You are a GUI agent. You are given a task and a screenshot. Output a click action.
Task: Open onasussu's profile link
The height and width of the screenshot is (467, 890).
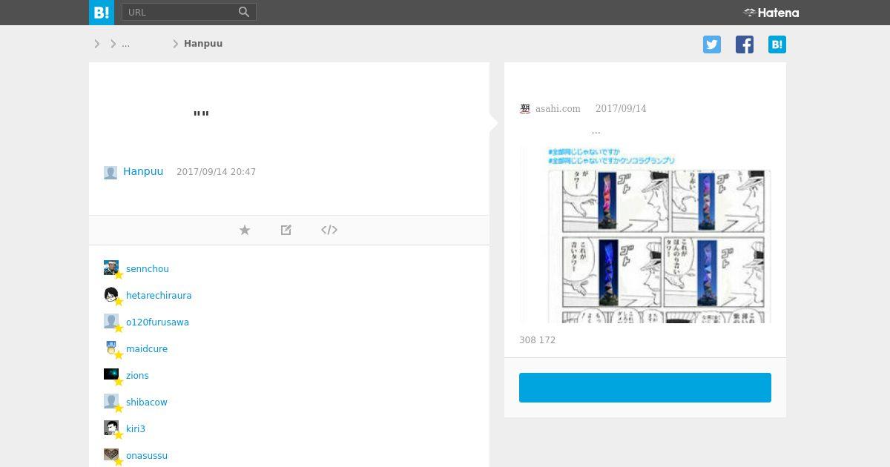(147, 456)
